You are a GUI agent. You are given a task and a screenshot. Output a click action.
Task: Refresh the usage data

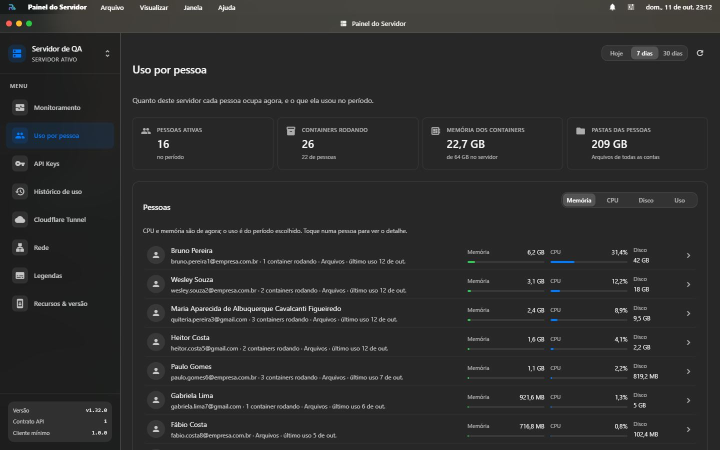tap(700, 53)
